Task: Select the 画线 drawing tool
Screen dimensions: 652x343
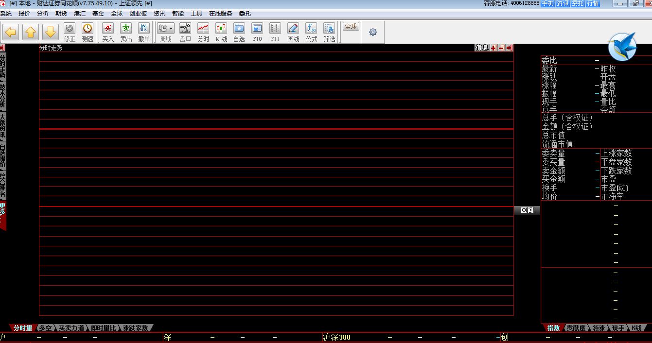Action: [x=293, y=33]
